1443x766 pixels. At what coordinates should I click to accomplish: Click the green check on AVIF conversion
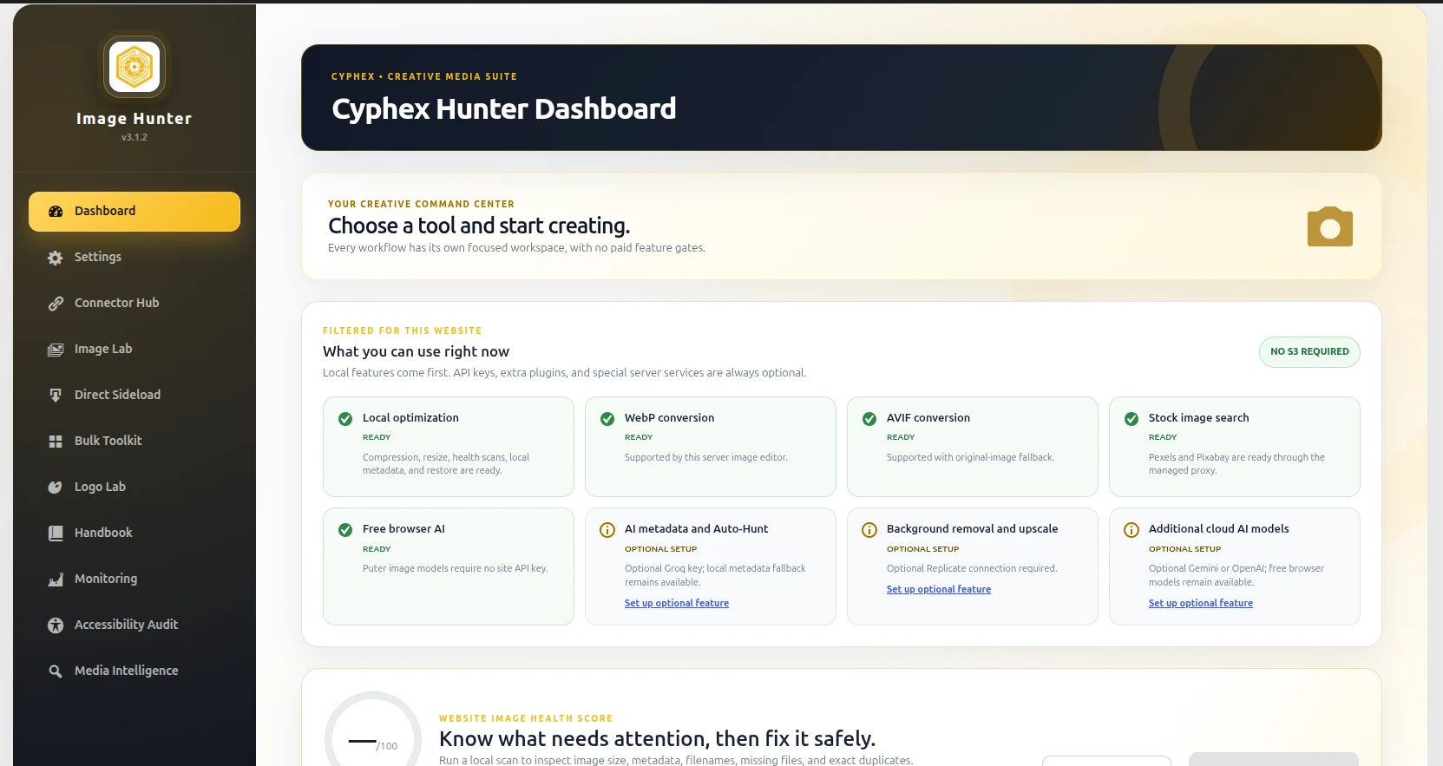pyautogui.click(x=869, y=419)
